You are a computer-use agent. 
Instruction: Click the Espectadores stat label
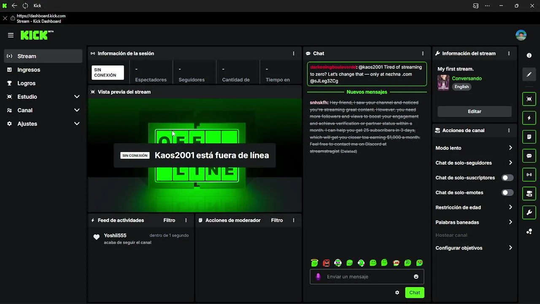click(151, 80)
